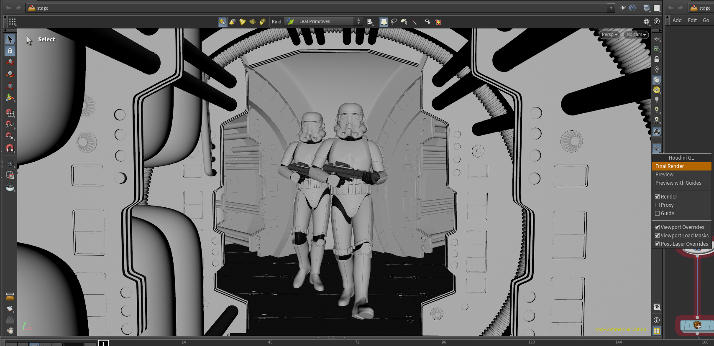Viewport: 714px width, 346px height.
Task: Click the stage path in network pane
Action: click(701, 8)
